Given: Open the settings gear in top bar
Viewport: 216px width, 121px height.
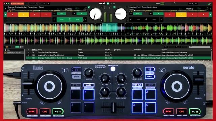Looking at the screenshot, I should point(196,4).
